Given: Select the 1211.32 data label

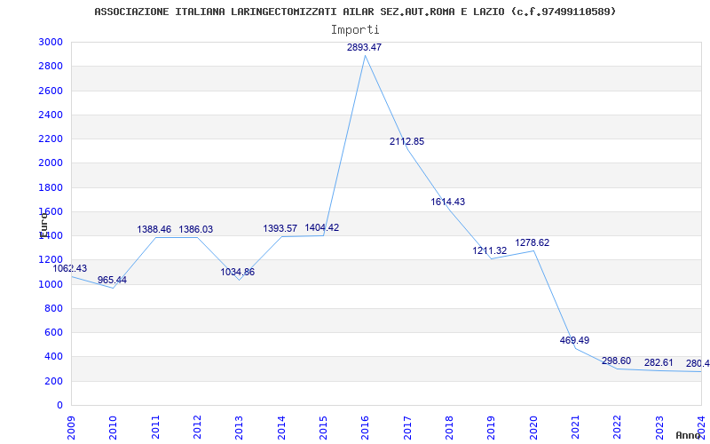Looking at the screenshot, I should coord(490,250).
